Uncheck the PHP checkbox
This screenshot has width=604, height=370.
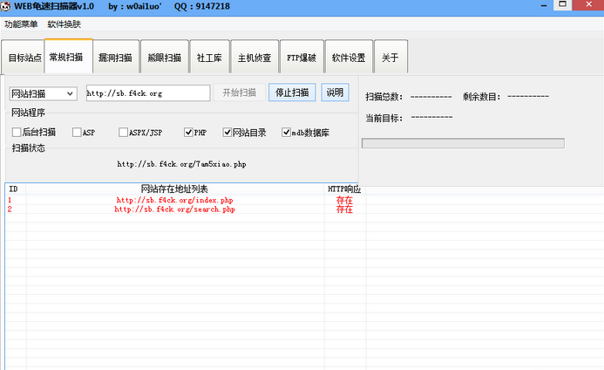pyautogui.click(x=188, y=133)
